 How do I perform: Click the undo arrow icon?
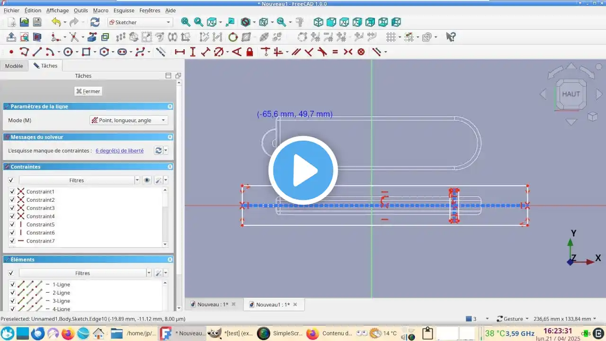tap(56, 22)
